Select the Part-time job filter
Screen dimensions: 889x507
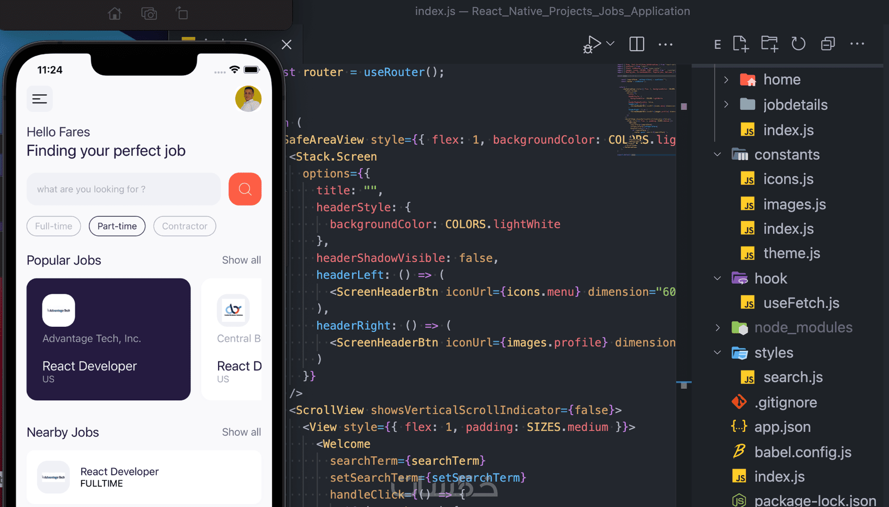117,226
